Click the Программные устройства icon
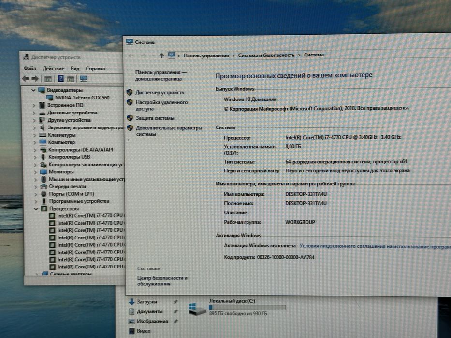Image resolution: width=451 pixels, height=338 pixels. click(x=44, y=201)
